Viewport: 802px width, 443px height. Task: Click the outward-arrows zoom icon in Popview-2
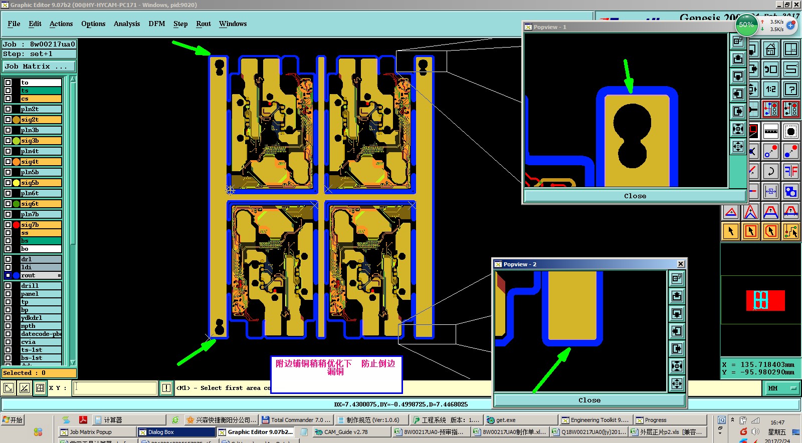(677, 383)
